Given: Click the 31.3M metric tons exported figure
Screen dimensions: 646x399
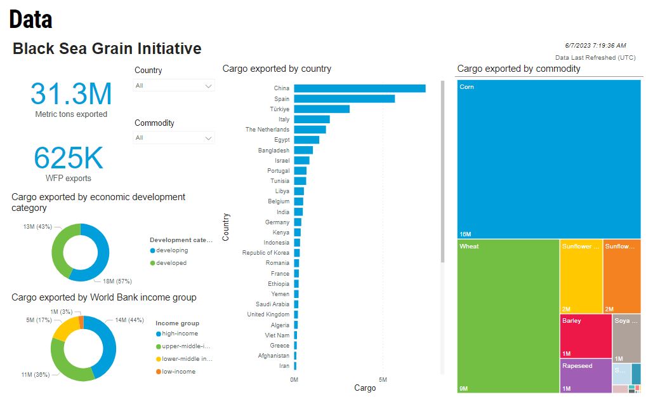Looking at the screenshot, I should (x=71, y=93).
